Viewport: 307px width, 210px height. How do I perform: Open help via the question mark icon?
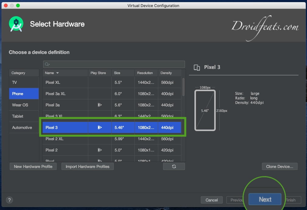click(x=9, y=200)
